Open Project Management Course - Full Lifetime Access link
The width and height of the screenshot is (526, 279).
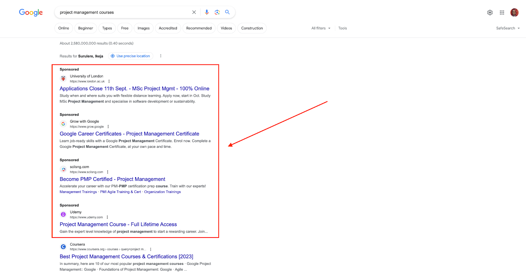click(x=118, y=224)
